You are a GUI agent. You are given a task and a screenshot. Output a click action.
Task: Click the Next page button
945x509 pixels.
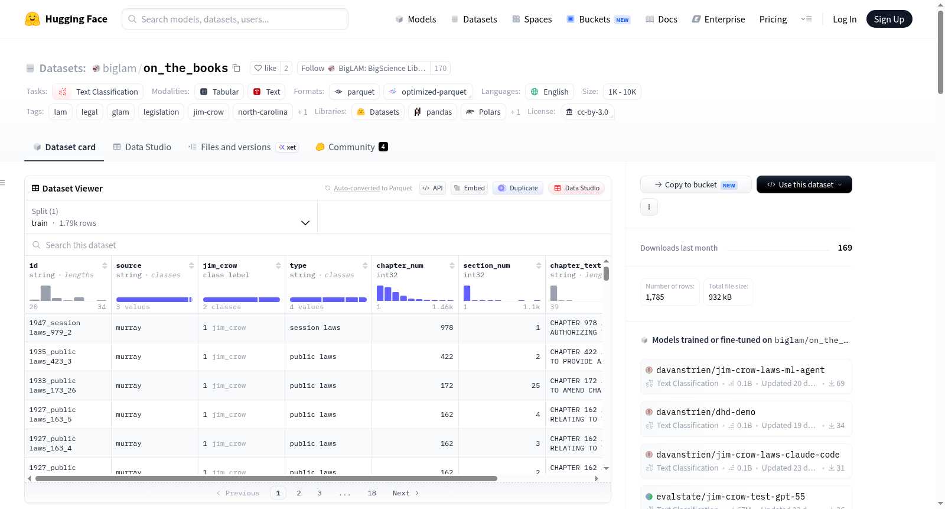pyautogui.click(x=406, y=493)
